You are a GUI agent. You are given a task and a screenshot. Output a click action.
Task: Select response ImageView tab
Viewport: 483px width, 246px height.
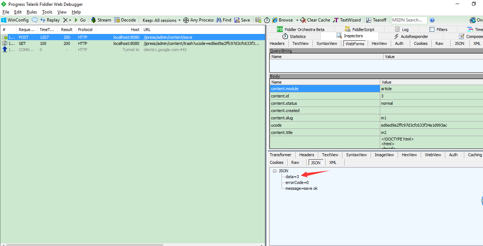384,155
